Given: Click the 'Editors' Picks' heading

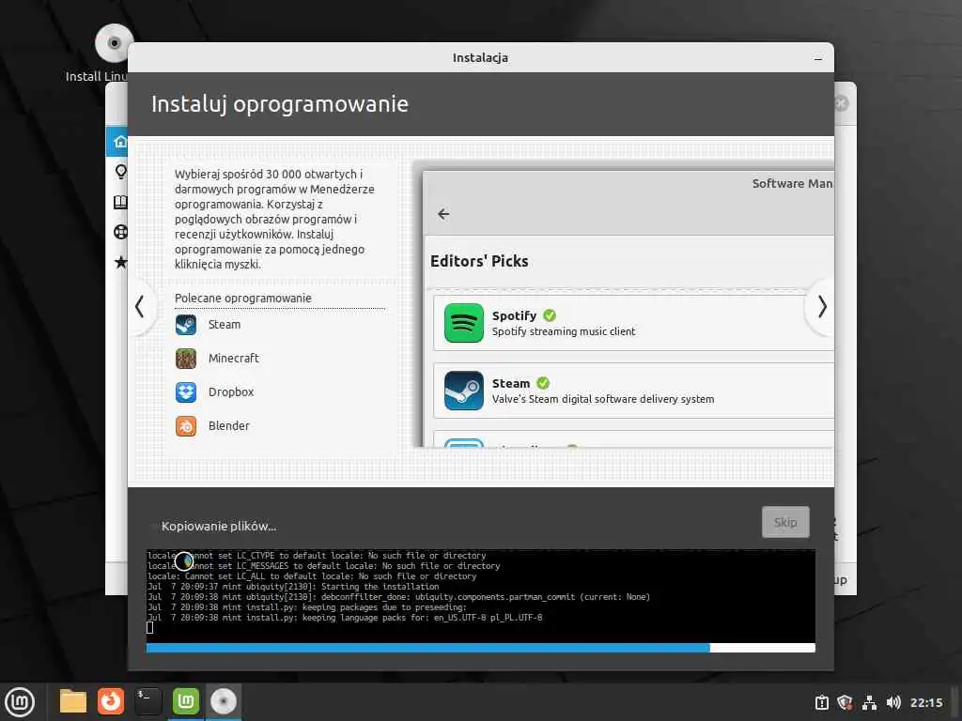Looking at the screenshot, I should [479, 261].
